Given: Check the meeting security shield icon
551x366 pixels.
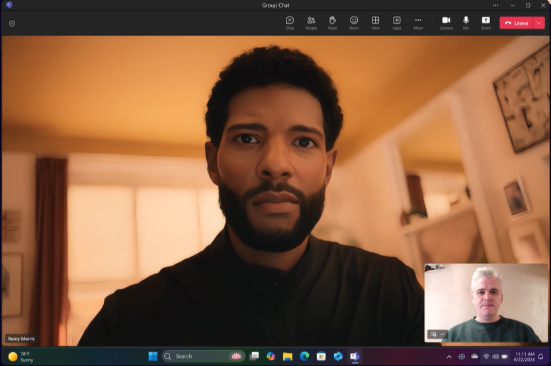Looking at the screenshot, I should coord(13,24).
